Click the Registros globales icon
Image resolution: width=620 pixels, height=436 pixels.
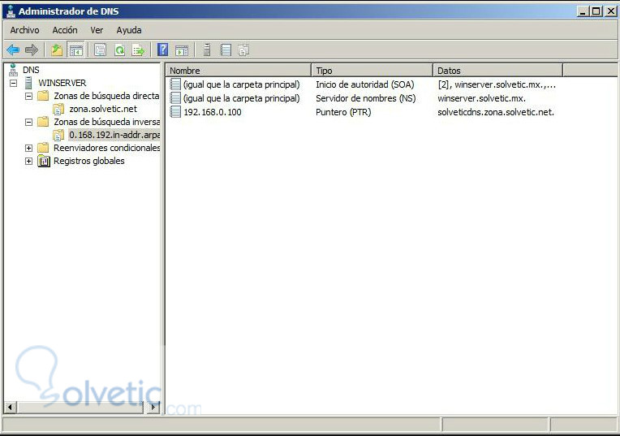[44, 161]
